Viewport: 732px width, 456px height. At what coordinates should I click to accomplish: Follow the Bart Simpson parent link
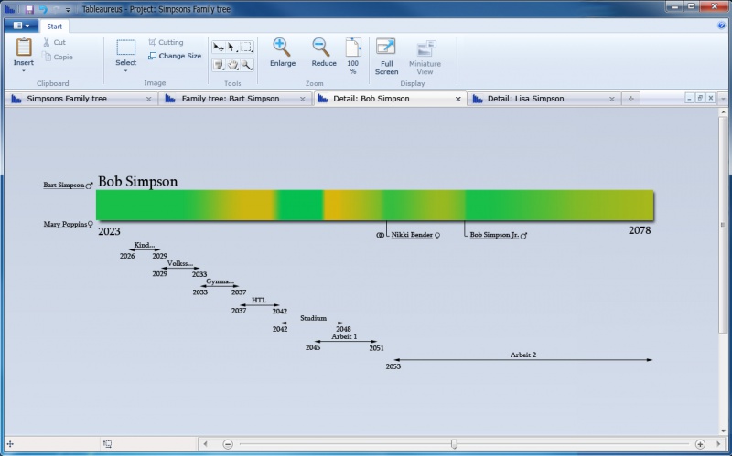coord(63,185)
